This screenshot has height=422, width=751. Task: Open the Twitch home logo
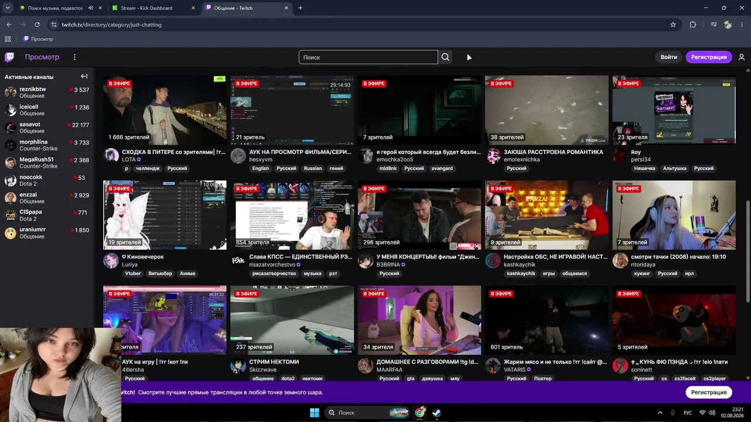pyautogui.click(x=9, y=57)
